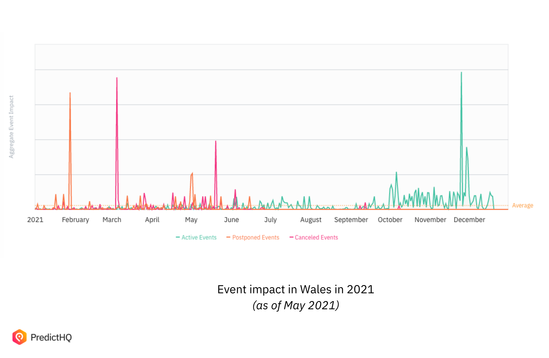The width and height of the screenshot is (549, 358).
Task: Toggle the Canceled Events legend entry
Action: 316,237
